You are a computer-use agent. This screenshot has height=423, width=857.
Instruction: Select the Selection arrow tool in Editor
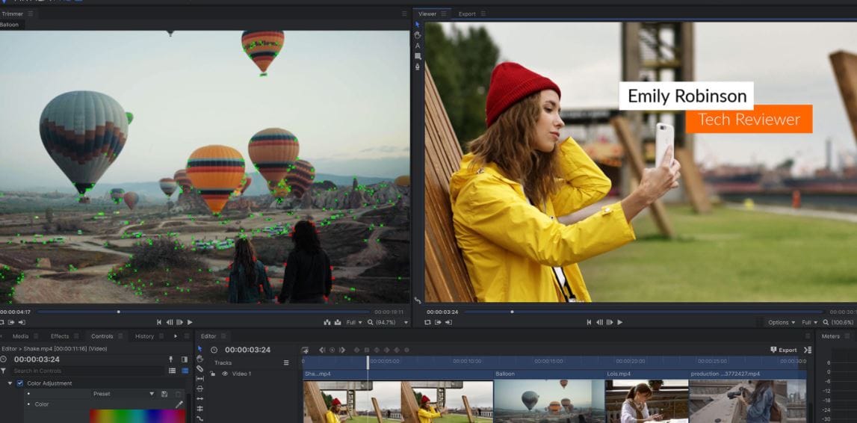(199, 349)
